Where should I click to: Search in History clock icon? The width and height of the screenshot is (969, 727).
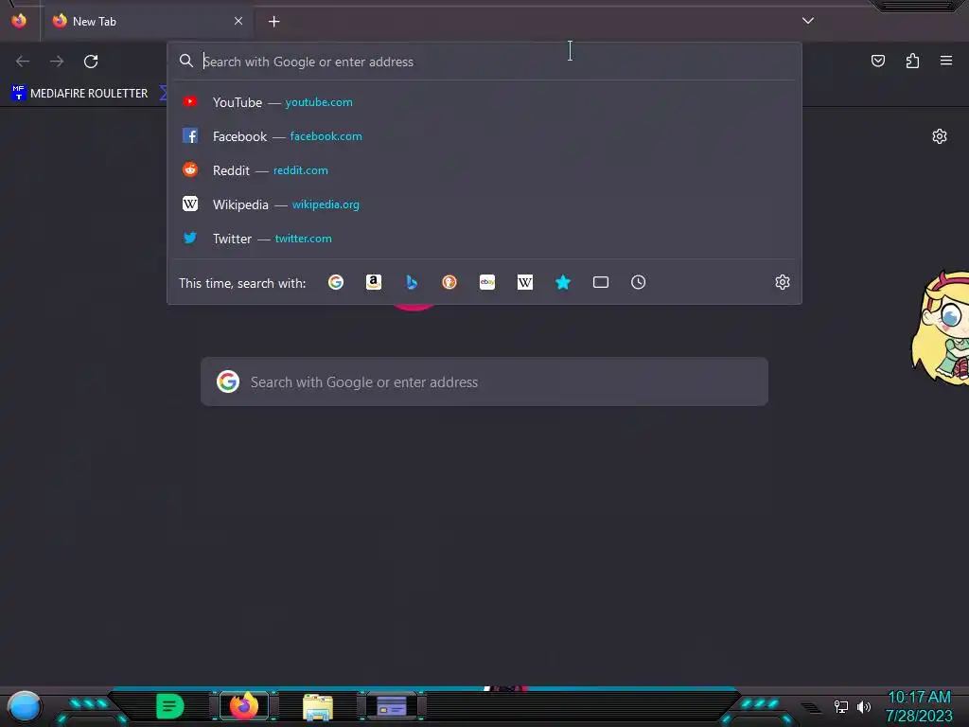[x=639, y=282]
